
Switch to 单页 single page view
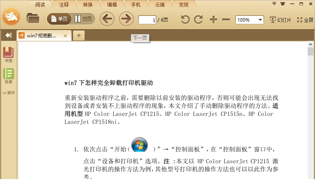click(59, 19)
